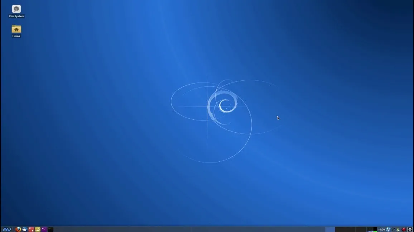Click the pen-shaped icon beside the brush tray icon
The image size is (414, 232).
tap(393, 229)
